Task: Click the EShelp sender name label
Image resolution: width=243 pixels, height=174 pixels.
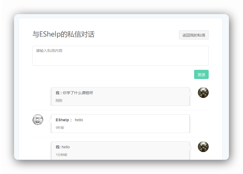Action: click(64, 120)
